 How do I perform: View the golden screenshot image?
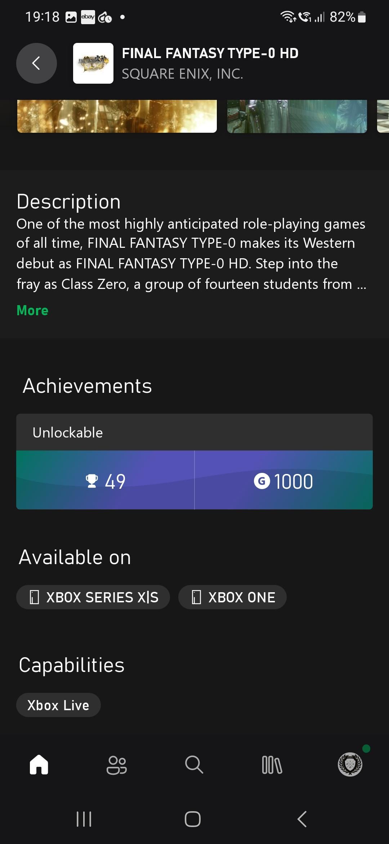pyautogui.click(x=117, y=116)
